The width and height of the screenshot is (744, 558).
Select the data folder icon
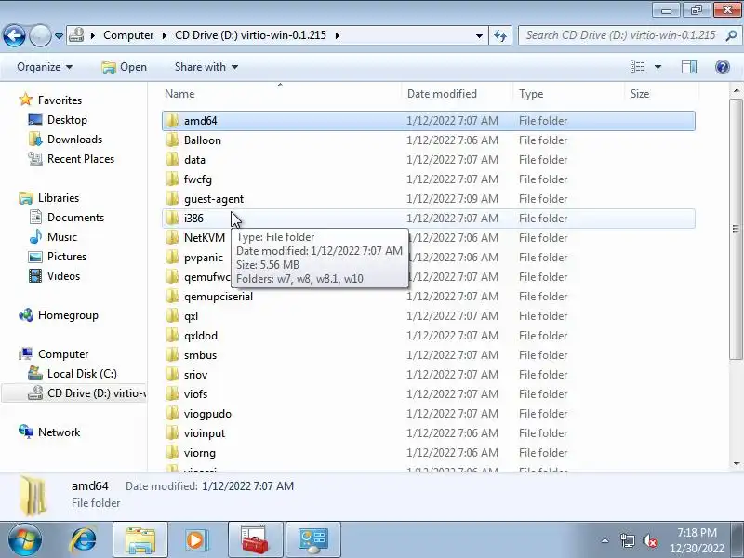(x=172, y=159)
